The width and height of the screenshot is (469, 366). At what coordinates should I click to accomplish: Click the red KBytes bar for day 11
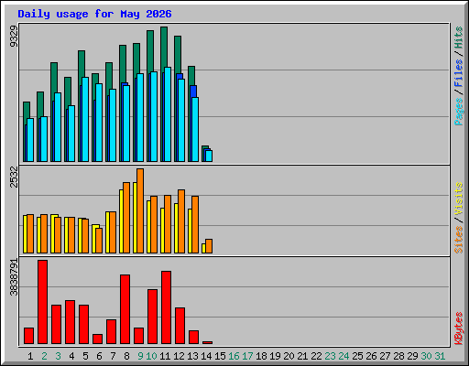pyautogui.click(x=166, y=307)
